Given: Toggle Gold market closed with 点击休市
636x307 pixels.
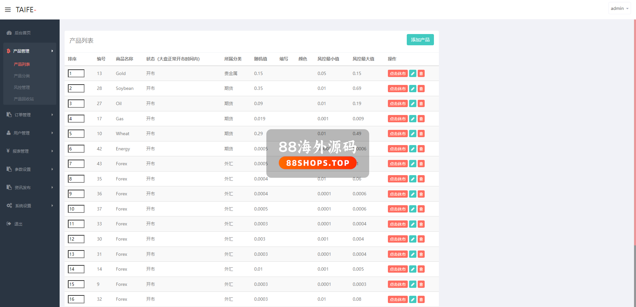Looking at the screenshot, I should pos(397,74).
